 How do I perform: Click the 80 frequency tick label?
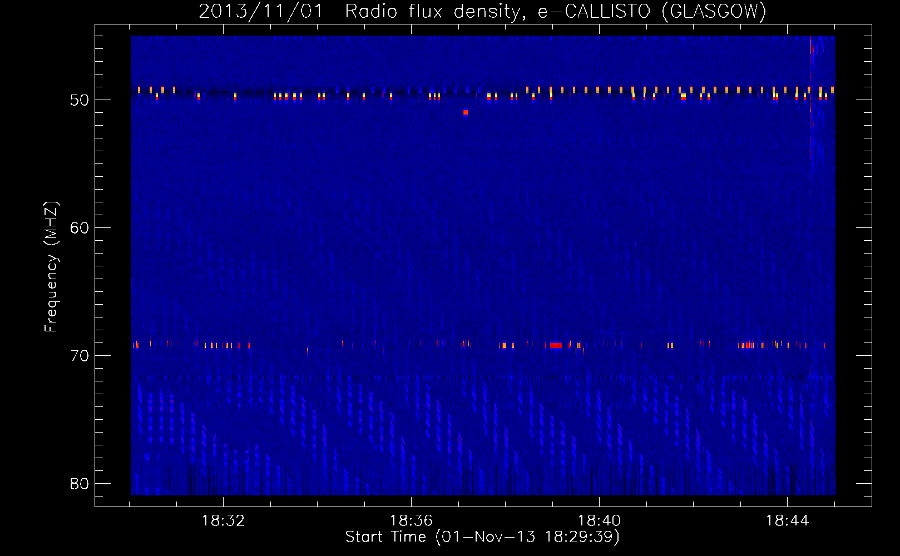pos(80,484)
